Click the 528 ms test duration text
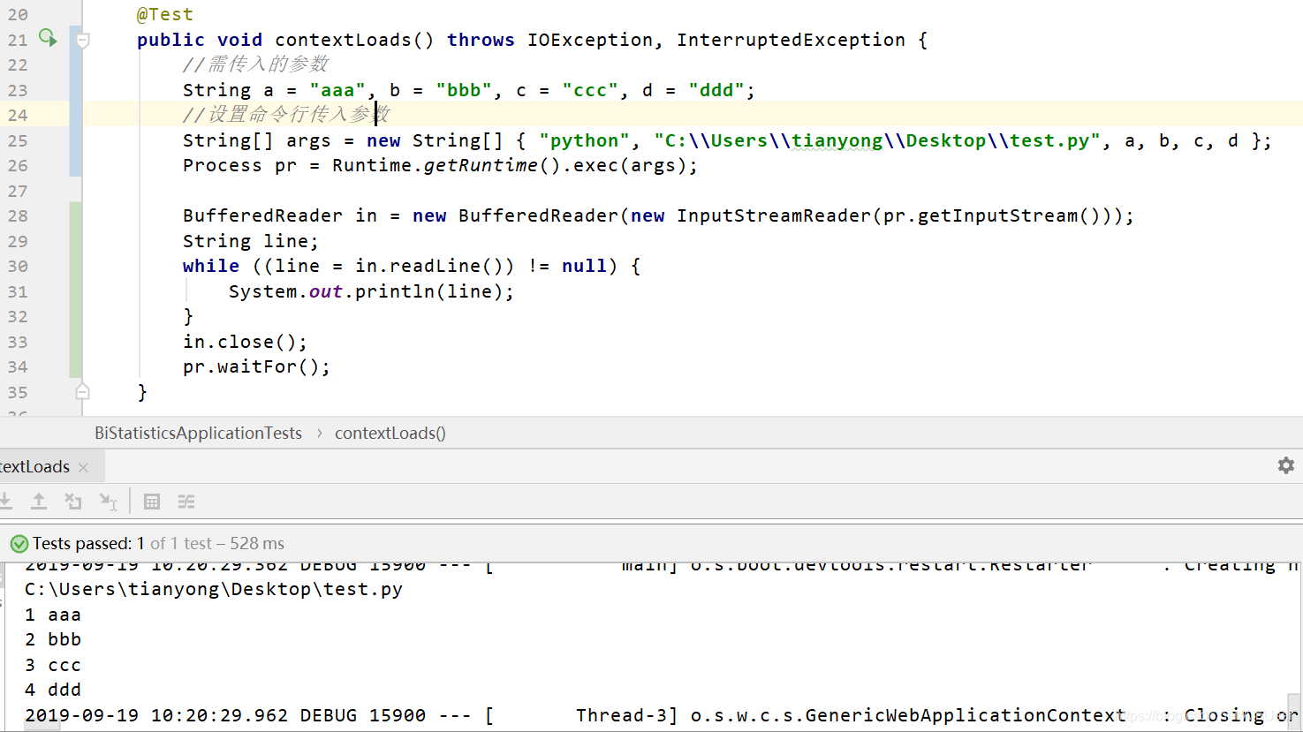 (x=258, y=544)
